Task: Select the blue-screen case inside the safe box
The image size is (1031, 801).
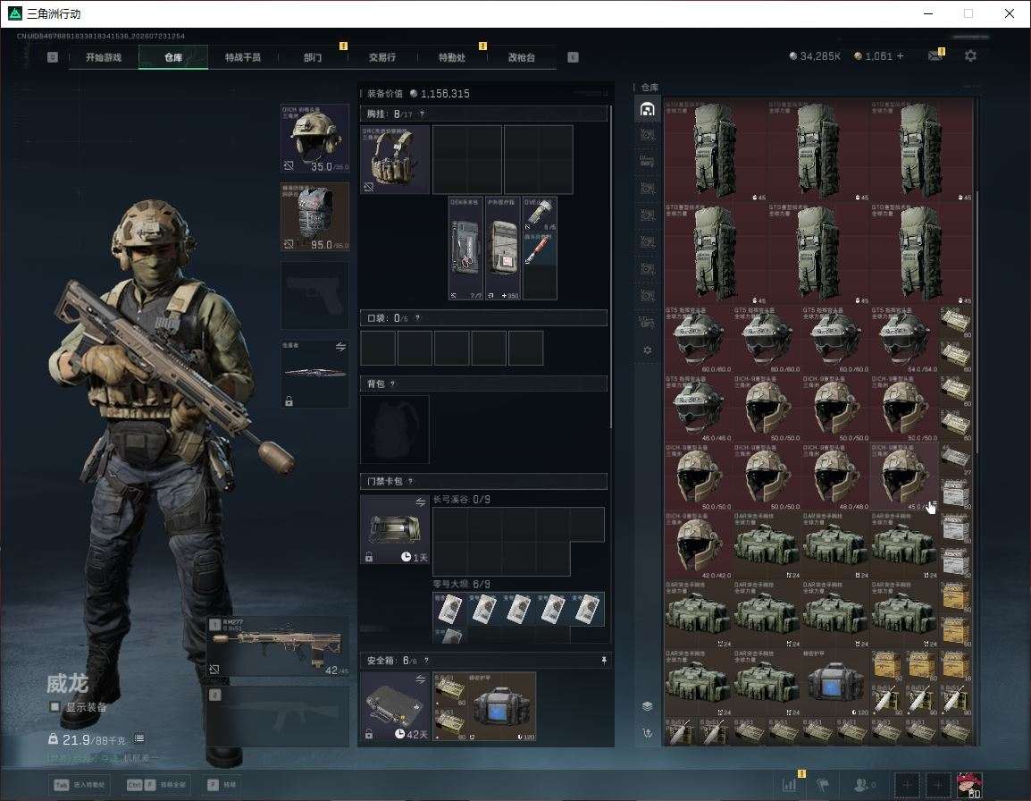Action: (x=502, y=706)
